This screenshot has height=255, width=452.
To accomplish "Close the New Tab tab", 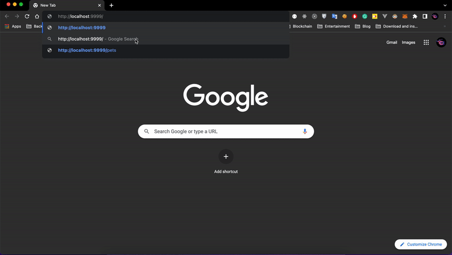I will coord(99,5).
